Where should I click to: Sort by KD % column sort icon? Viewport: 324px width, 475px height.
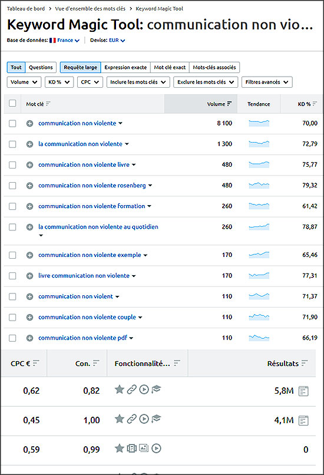point(315,104)
